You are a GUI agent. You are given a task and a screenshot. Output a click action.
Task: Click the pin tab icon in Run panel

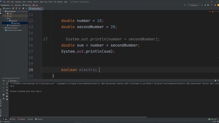3,99
